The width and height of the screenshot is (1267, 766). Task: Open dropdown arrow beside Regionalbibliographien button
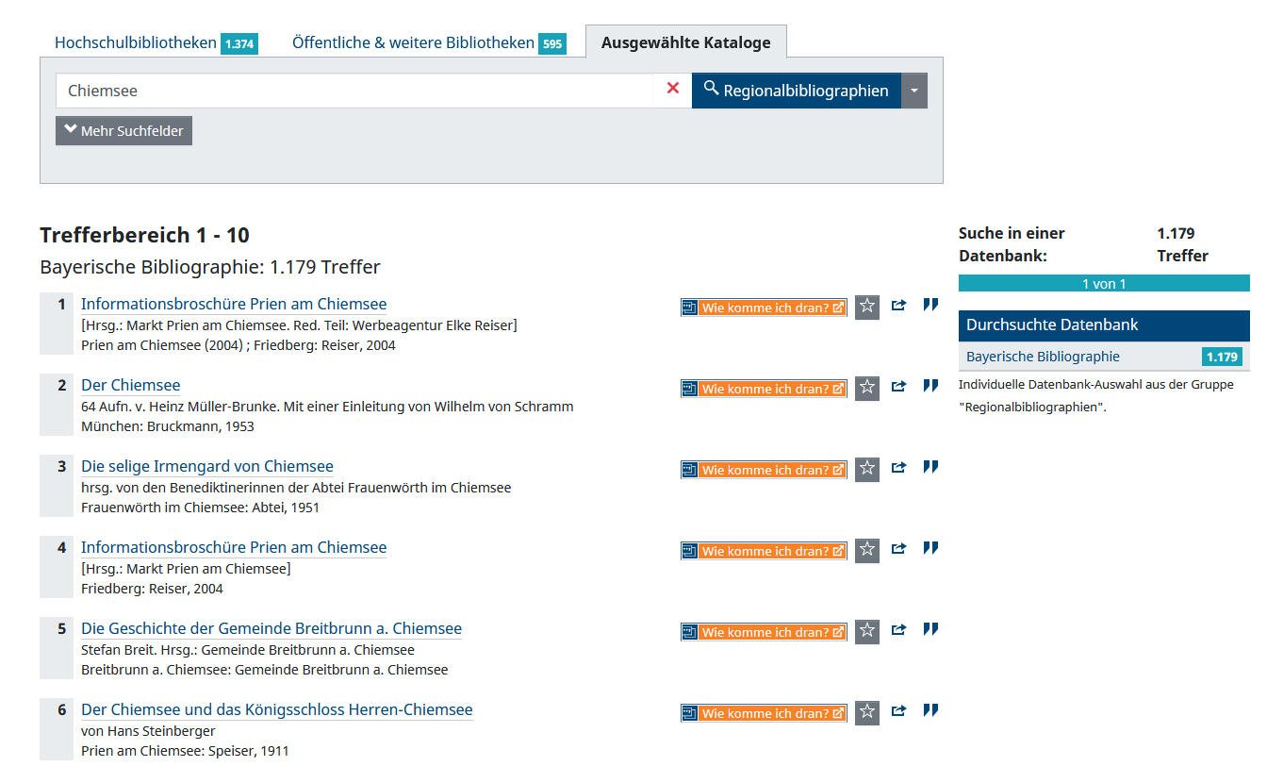tap(913, 91)
